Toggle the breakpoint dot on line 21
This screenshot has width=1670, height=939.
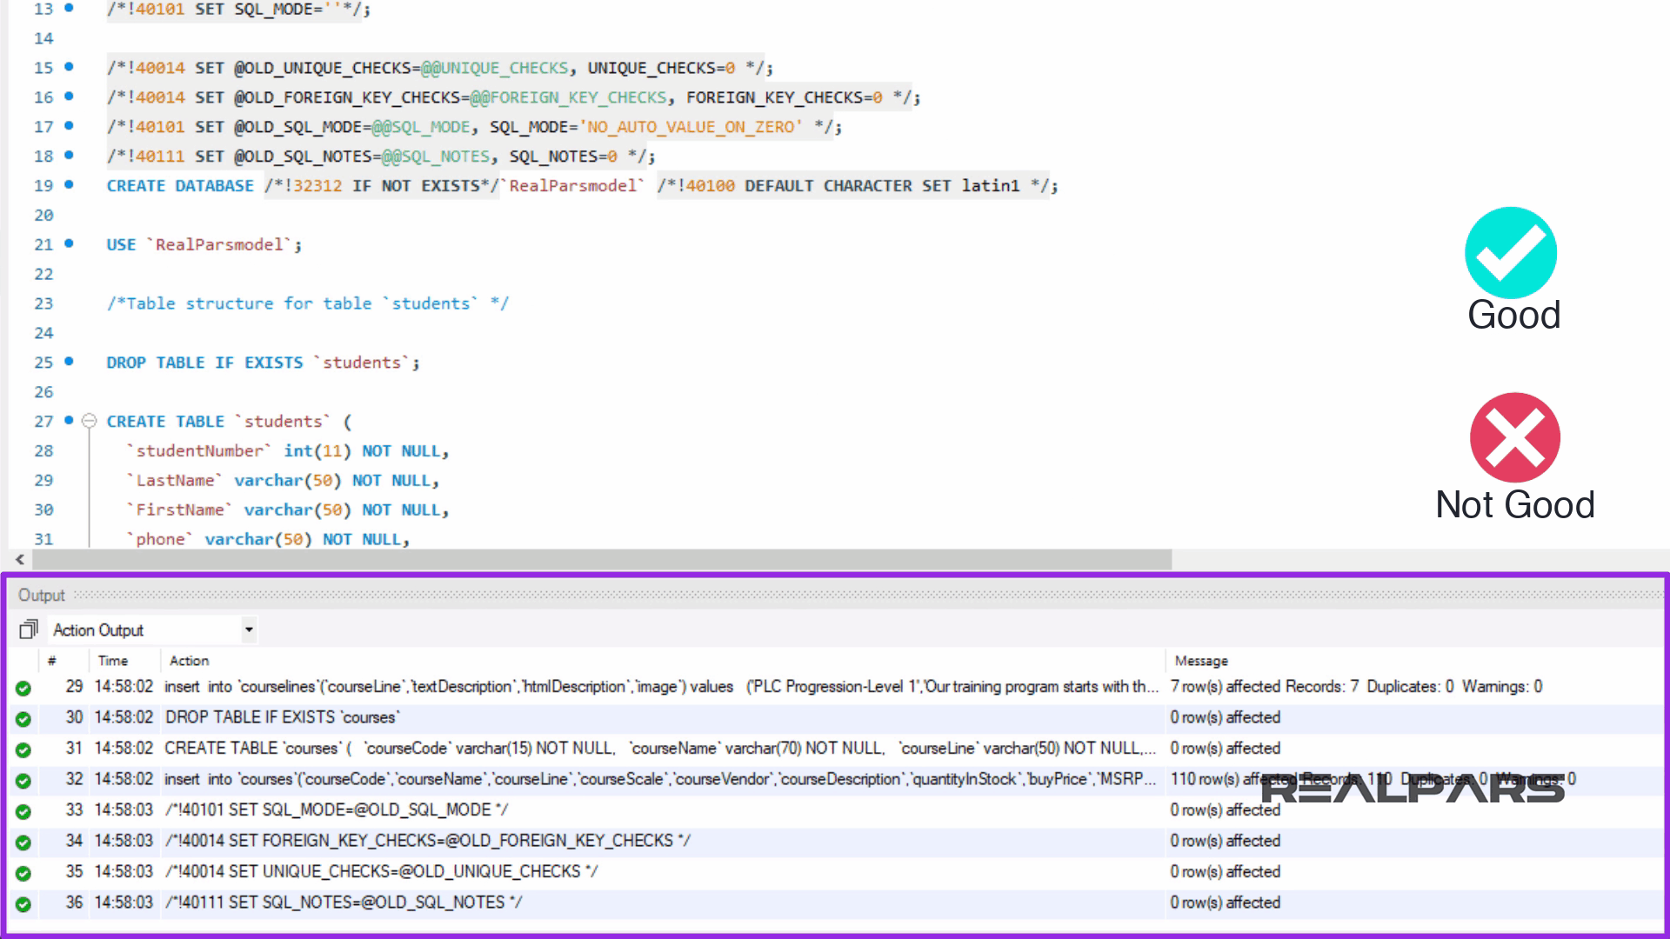coord(69,243)
